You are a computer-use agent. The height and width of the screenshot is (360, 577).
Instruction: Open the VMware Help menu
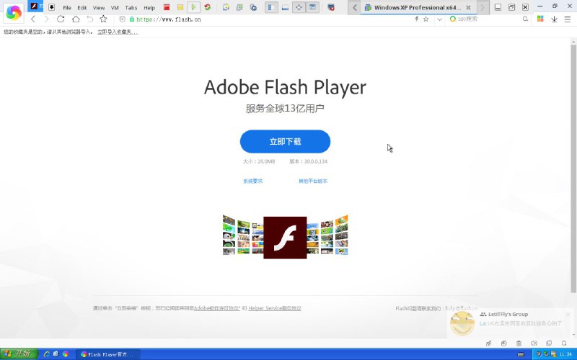pyautogui.click(x=149, y=7)
